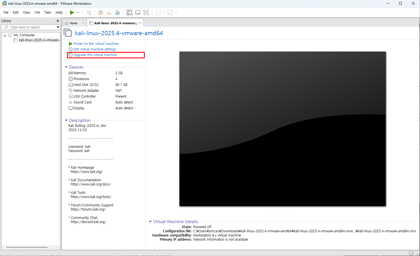Viewport: 420px width, 256px height.
Task: Click the green Power On play icon in toolbar
Action: [x=72, y=13]
